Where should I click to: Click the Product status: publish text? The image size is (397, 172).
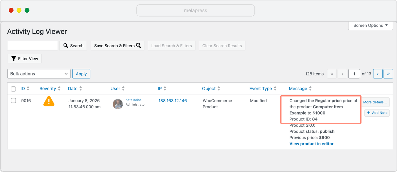pos(312,131)
